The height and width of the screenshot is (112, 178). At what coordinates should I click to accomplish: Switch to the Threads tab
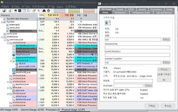(x=119, y=9)
